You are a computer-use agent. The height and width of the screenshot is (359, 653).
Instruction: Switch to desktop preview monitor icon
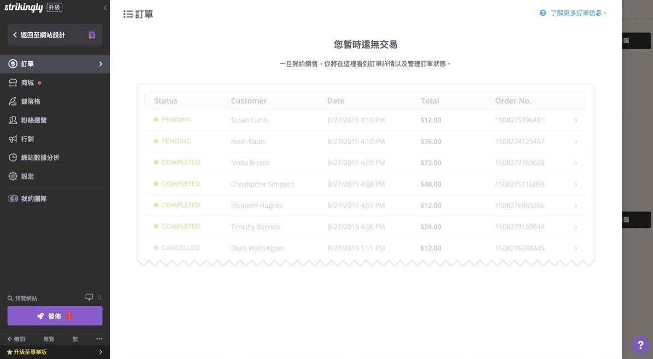pyautogui.click(x=89, y=297)
